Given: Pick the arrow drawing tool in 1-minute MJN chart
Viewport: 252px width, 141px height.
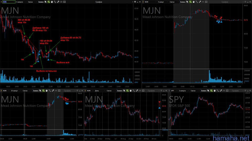Looking at the screenshot, I should (58, 2).
